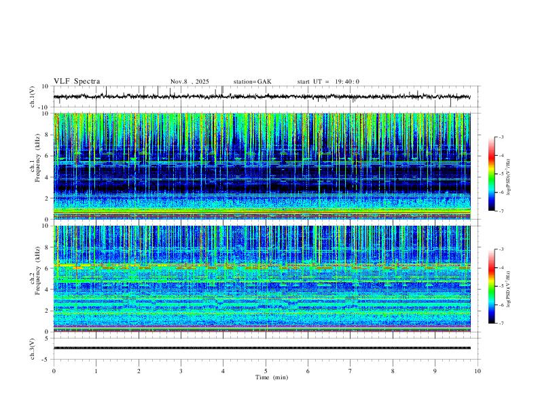The image size is (538, 416).
Task: Click the time axis tick label '5'
Action: tap(266, 371)
